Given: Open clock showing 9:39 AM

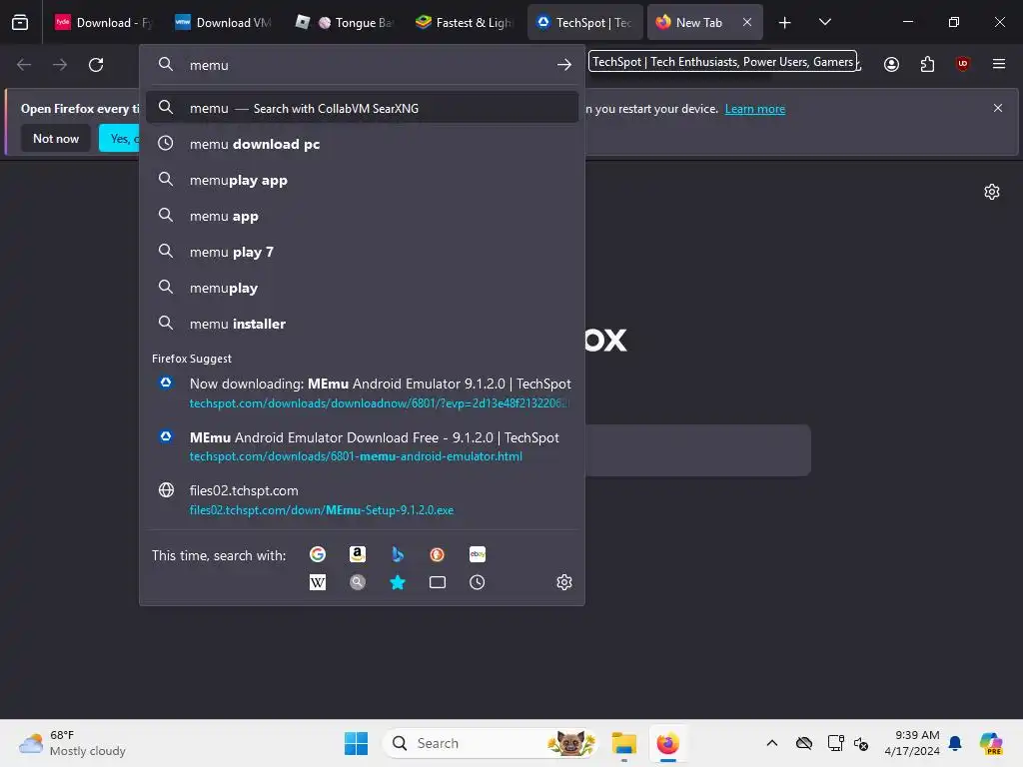Looking at the screenshot, I should [912, 743].
